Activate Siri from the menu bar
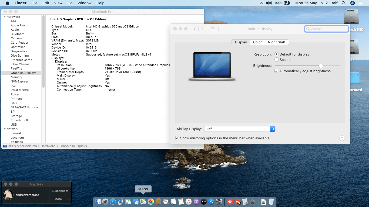 click(352, 3)
